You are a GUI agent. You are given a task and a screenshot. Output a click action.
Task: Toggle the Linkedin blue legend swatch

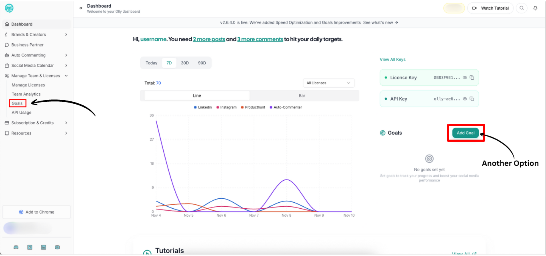click(195, 107)
